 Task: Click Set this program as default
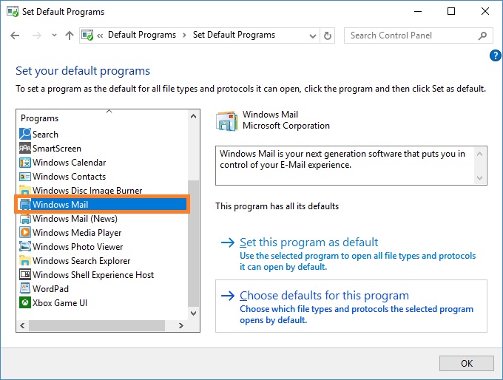pyautogui.click(x=308, y=242)
